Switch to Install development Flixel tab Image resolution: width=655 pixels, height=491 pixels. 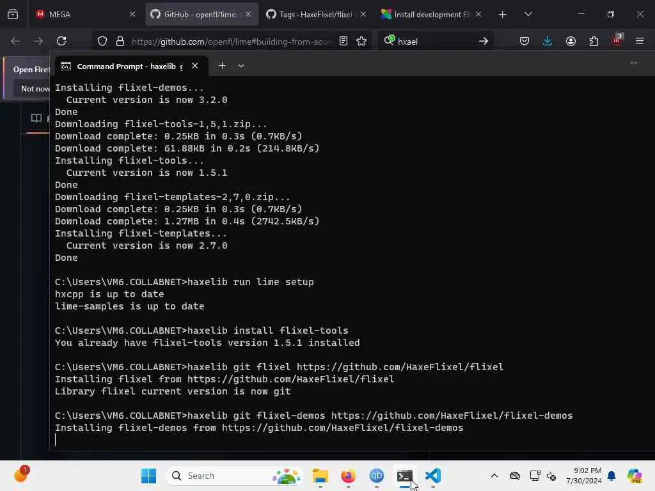(x=432, y=15)
